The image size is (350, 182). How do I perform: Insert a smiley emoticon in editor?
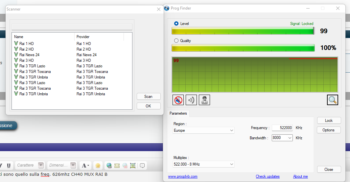98,166
